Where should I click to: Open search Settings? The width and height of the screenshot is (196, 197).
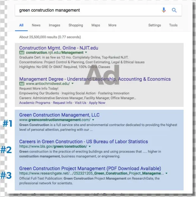point(155,25)
